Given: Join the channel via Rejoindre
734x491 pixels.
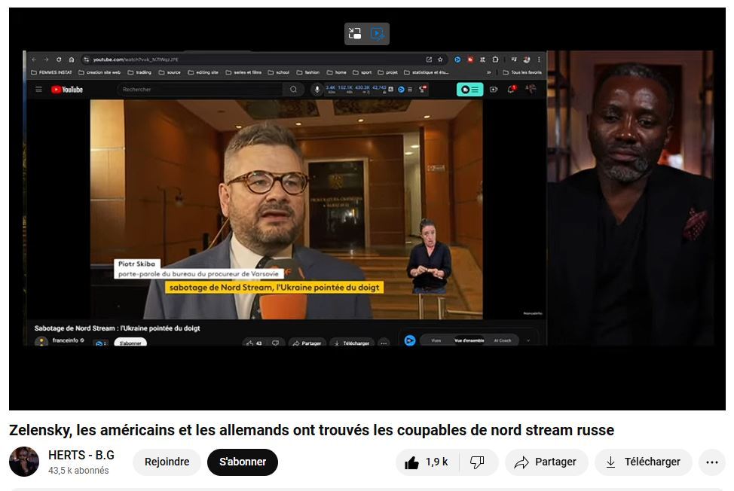Looking at the screenshot, I should click(167, 462).
